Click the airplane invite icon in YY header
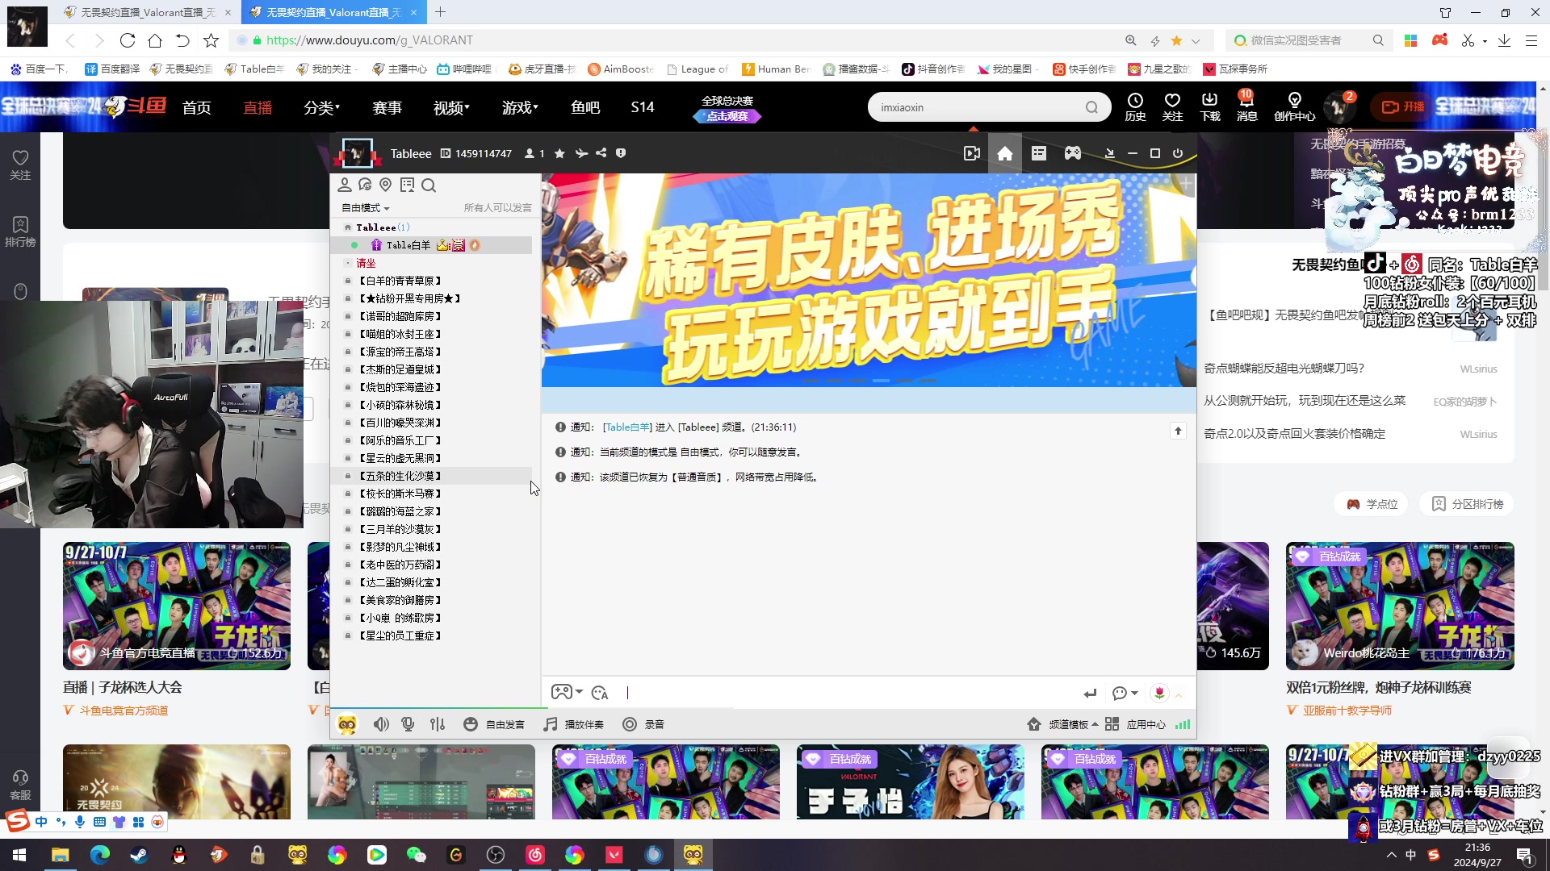Image resolution: width=1550 pixels, height=871 pixels. (581, 153)
